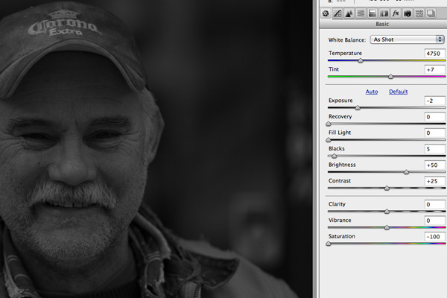The image size is (447, 298).
Task: Click the Temperature slider handle
Action: [x=361, y=61]
